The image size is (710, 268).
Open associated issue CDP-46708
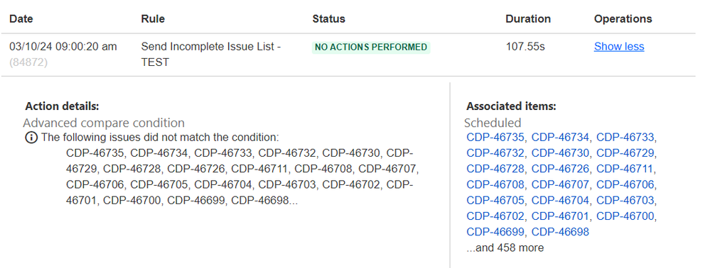[495, 184]
